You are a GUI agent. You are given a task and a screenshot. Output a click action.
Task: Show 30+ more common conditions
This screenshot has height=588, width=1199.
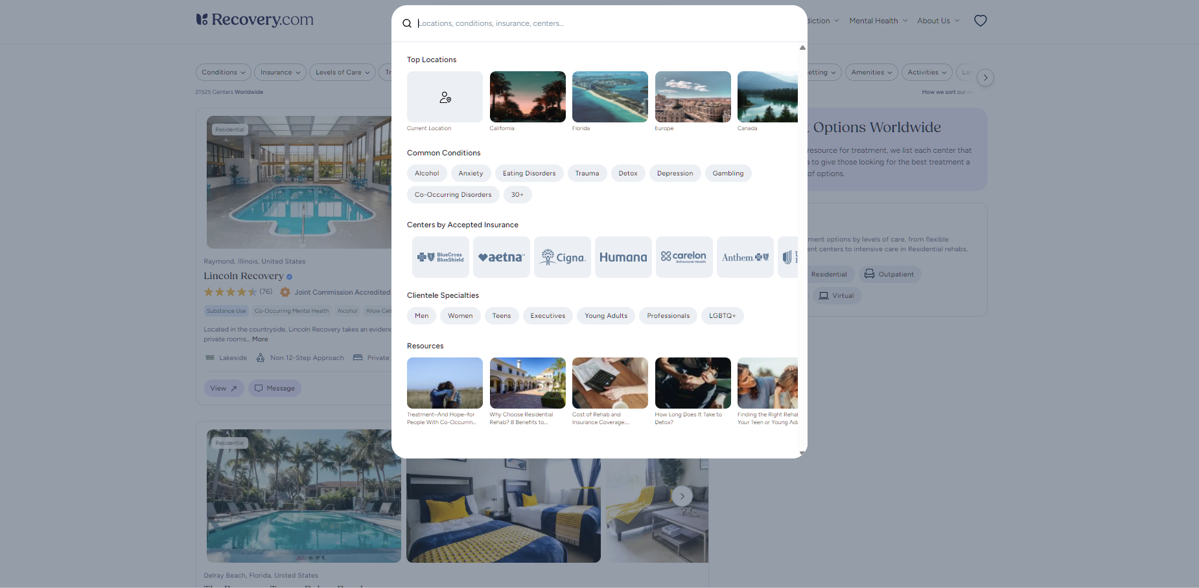tap(517, 195)
